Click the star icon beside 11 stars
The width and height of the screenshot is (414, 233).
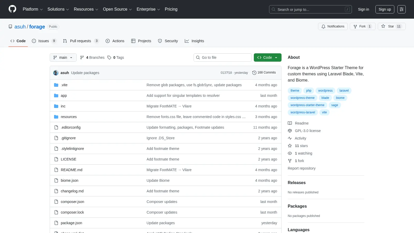pos(290,146)
